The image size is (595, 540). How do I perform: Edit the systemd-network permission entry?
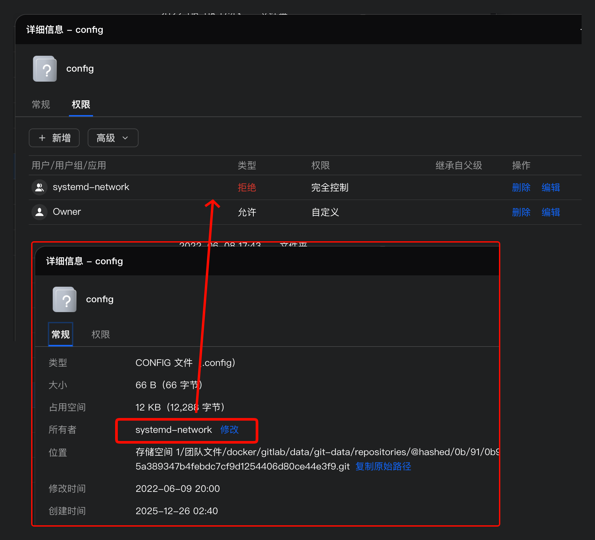[x=551, y=187]
